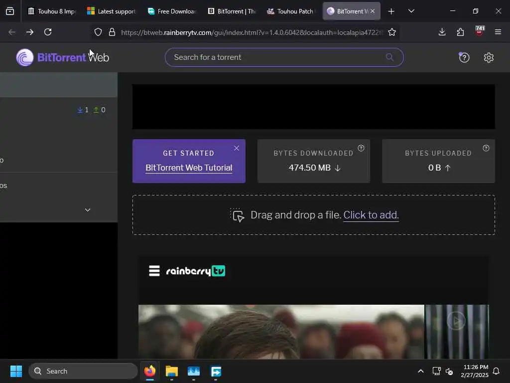This screenshot has height=383, width=510.
Task: Click the download count indicator in sidebar
Action: pos(83,110)
